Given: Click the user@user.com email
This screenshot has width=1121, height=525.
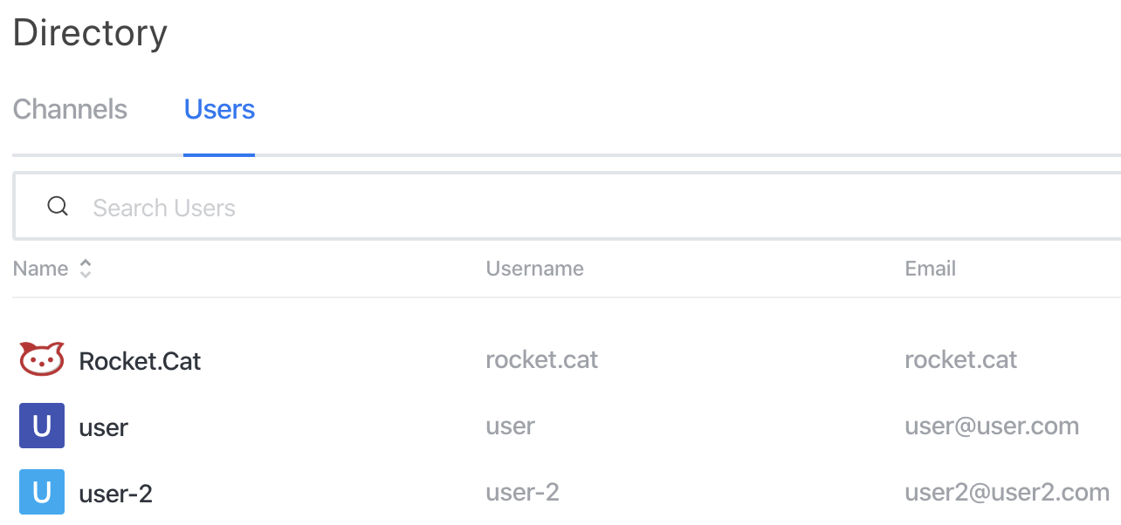Looking at the screenshot, I should 992,426.
